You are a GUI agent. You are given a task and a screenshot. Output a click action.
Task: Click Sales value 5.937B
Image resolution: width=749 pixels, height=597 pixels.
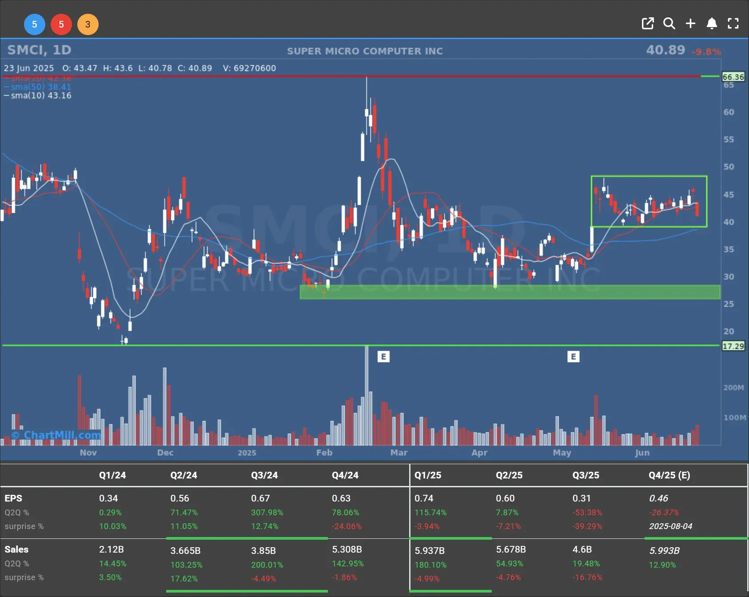(430, 550)
